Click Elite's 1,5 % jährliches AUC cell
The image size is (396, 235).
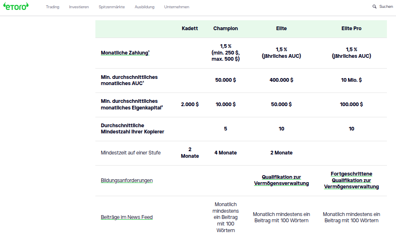pyautogui.click(x=281, y=52)
